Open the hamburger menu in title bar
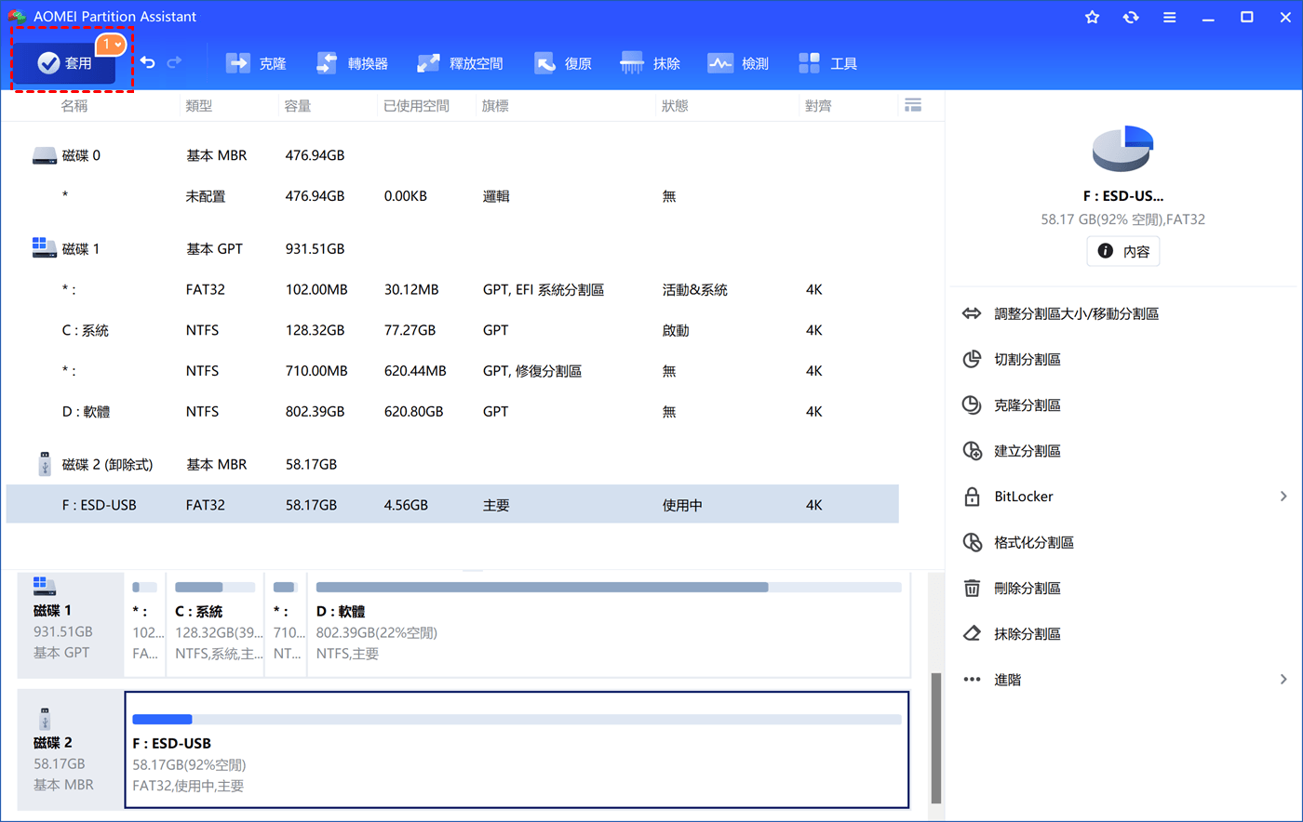The image size is (1303, 822). tap(1170, 18)
